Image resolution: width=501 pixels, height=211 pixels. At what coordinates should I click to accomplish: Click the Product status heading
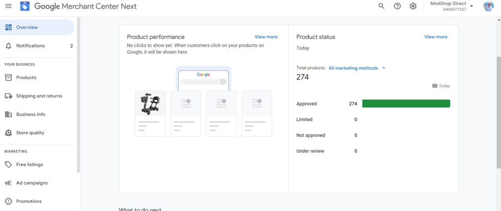pos(316,37)
